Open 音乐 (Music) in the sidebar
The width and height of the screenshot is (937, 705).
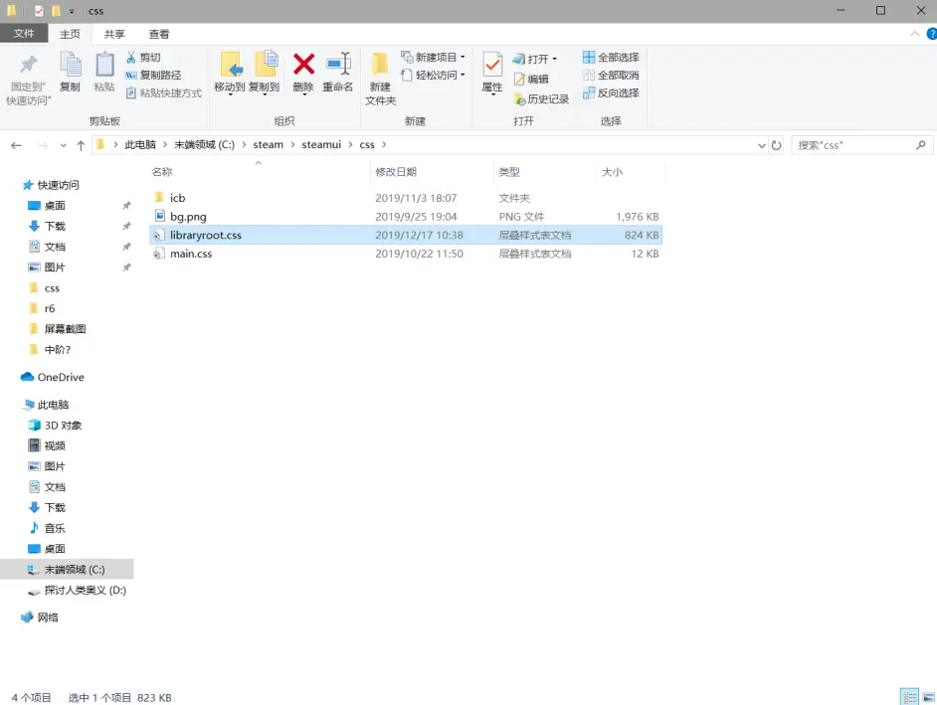point(55,528)
